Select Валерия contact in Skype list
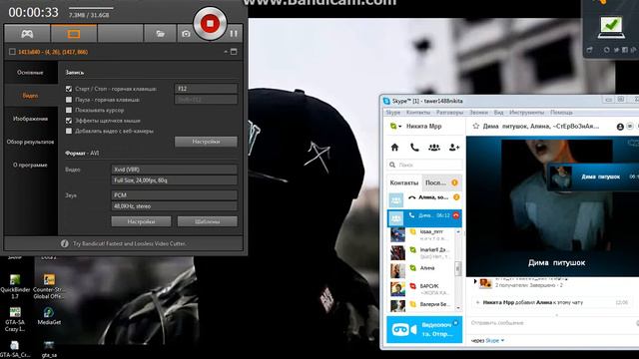639x359 pixels. coord(421,305)
